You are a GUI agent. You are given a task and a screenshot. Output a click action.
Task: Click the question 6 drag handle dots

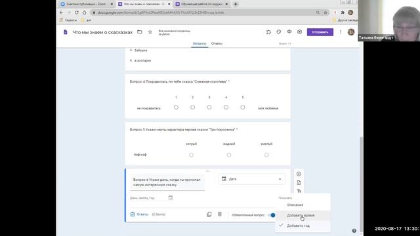tap(207, 170)
